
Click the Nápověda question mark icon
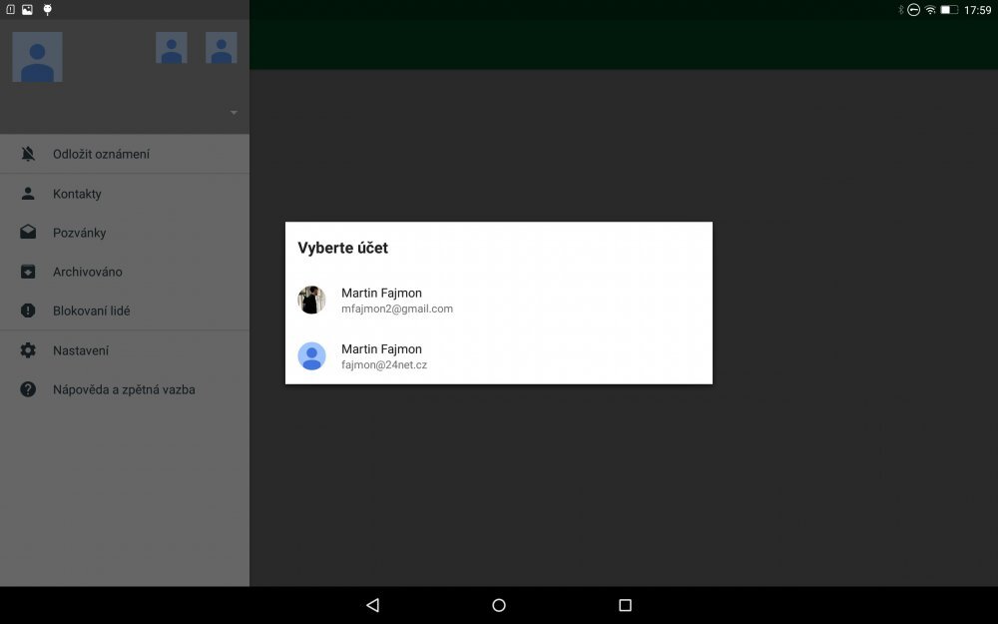(27, 389)
